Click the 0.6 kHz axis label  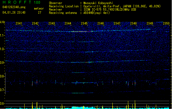click(2, 104)
